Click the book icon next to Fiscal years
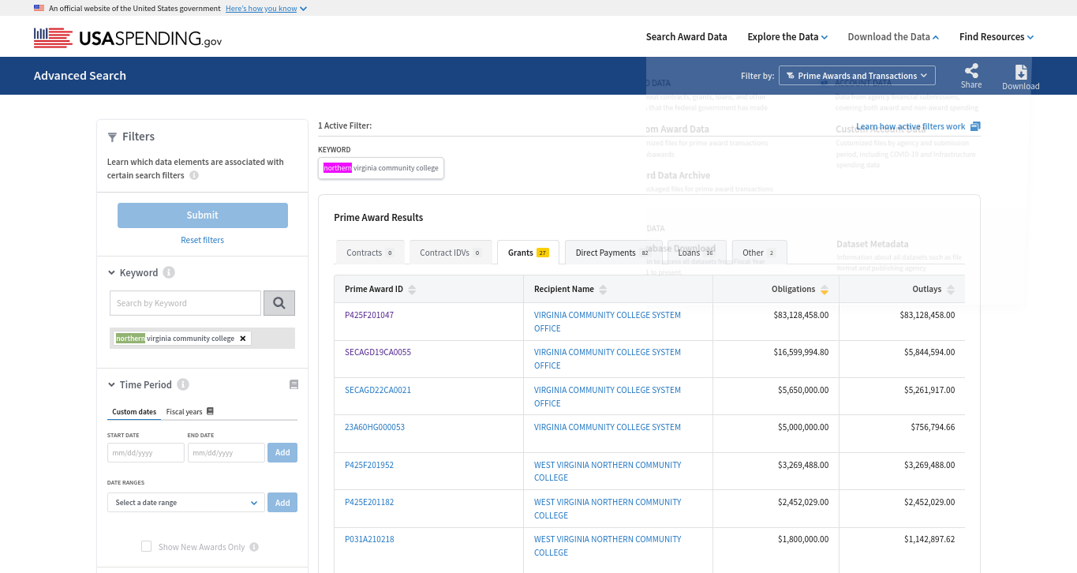The image size is (1077, 573). [x=210, y=411]
